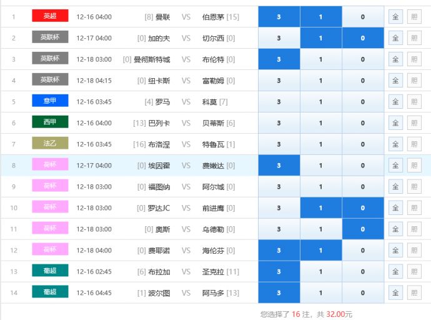Select away win 0 for 波尔图 vs 阿马多
This screenshot has height=320, width=431.
point(363,293)
